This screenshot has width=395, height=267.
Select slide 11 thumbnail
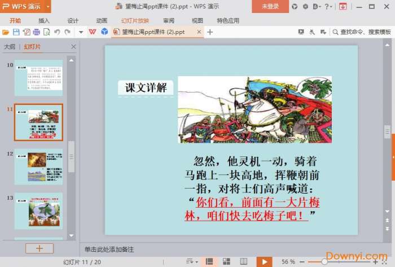(38, 122)
